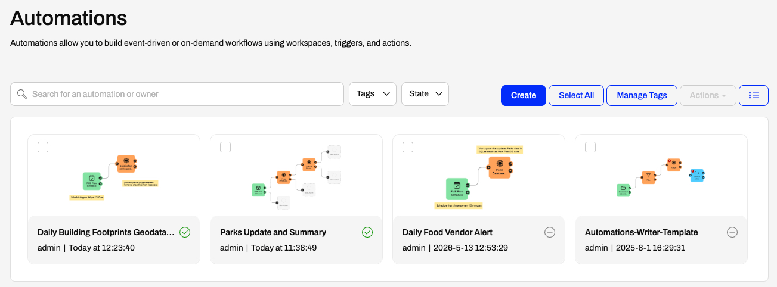Click green check status on Parks Update and Summary
Screen dimensions: 777x287
[x=367, y=232]
